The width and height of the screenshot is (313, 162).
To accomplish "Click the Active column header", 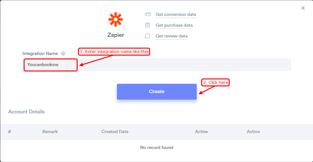I will [201, 132].
